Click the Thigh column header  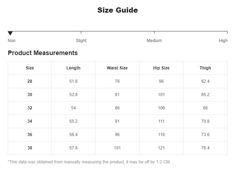click(205, 68)
